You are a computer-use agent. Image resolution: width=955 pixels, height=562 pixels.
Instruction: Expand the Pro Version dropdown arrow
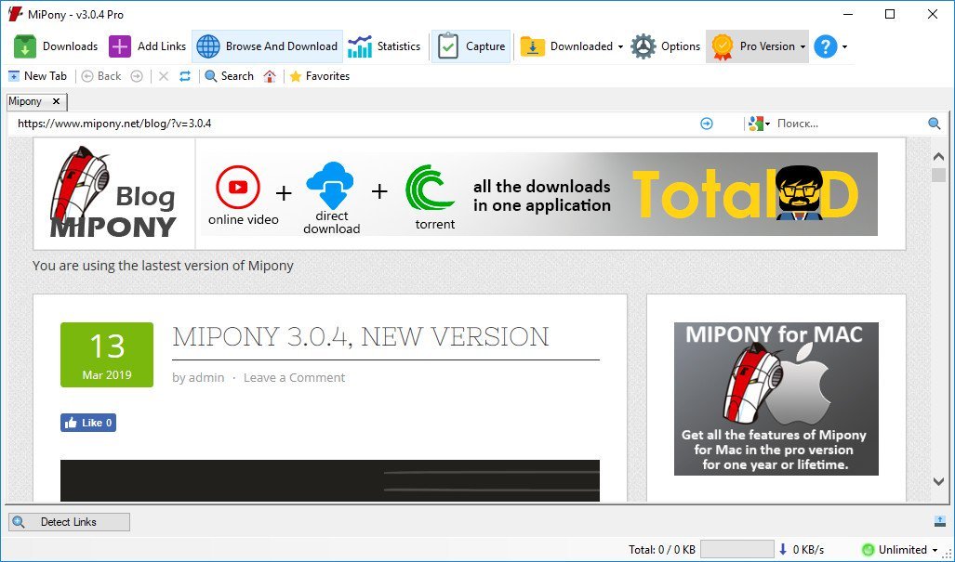[x=802, y=46]
